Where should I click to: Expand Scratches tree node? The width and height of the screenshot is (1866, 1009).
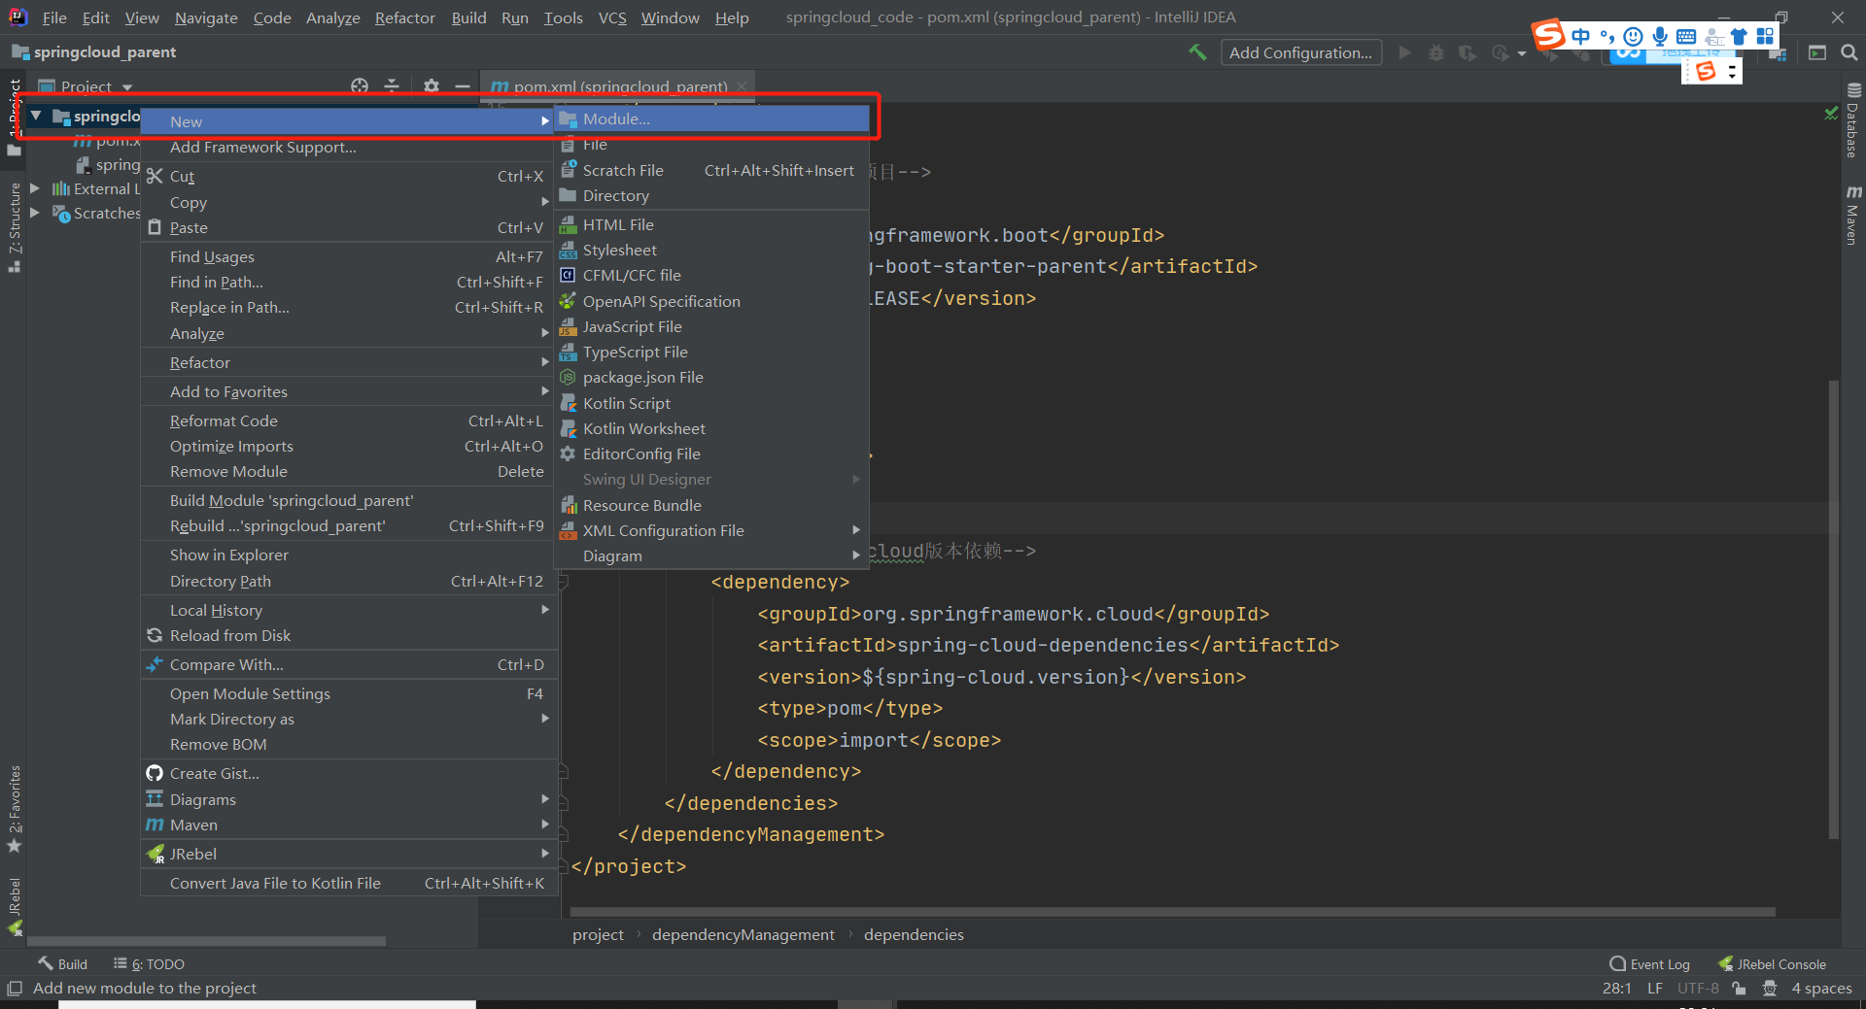(x=35, y=213)
